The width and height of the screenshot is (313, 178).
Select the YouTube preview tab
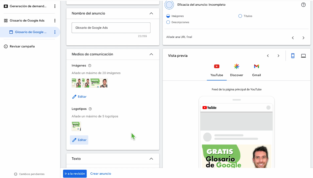216,70
